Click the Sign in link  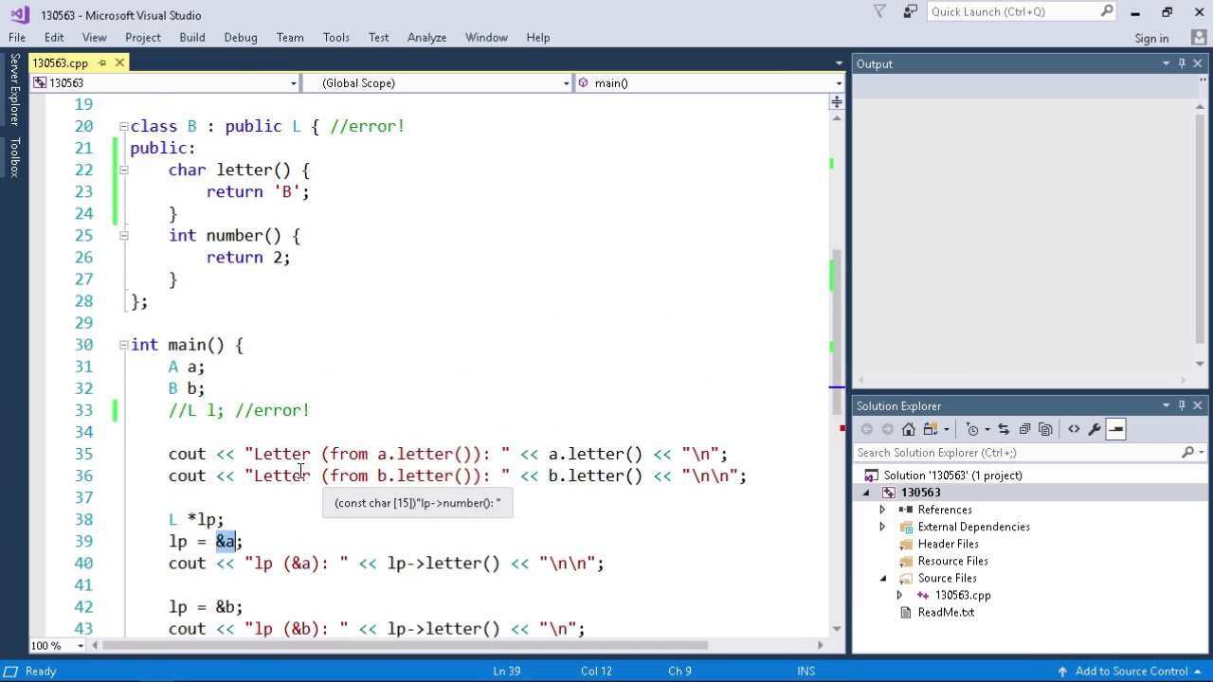click(x=1150, y=38)
